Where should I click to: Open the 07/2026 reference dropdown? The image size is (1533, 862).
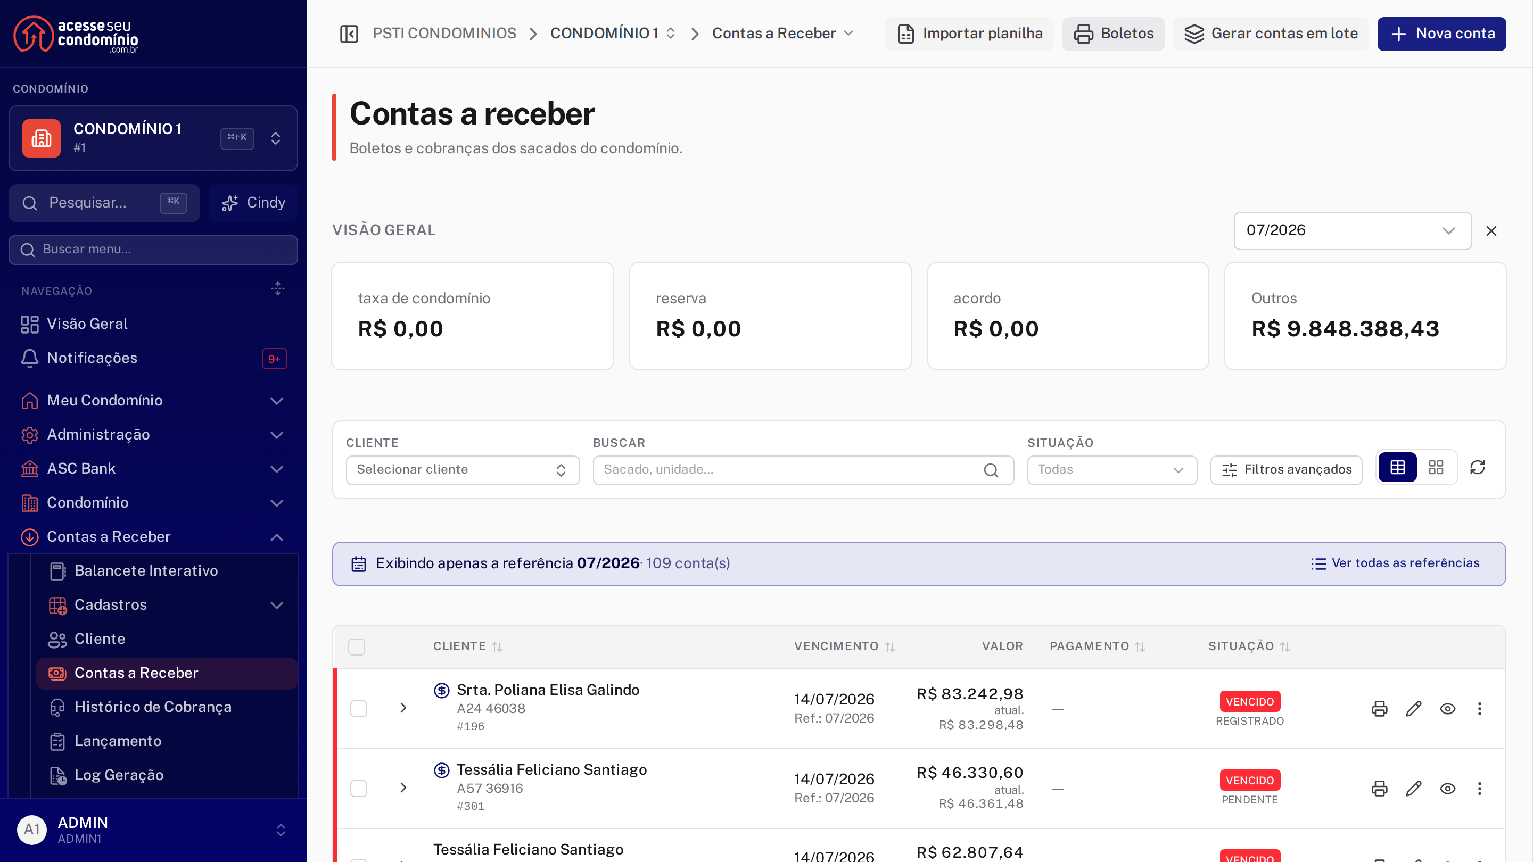tap(1352, 231)
